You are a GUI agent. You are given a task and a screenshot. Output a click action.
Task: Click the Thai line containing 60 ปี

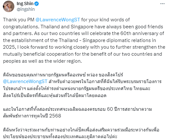click(x=77, y=109)
